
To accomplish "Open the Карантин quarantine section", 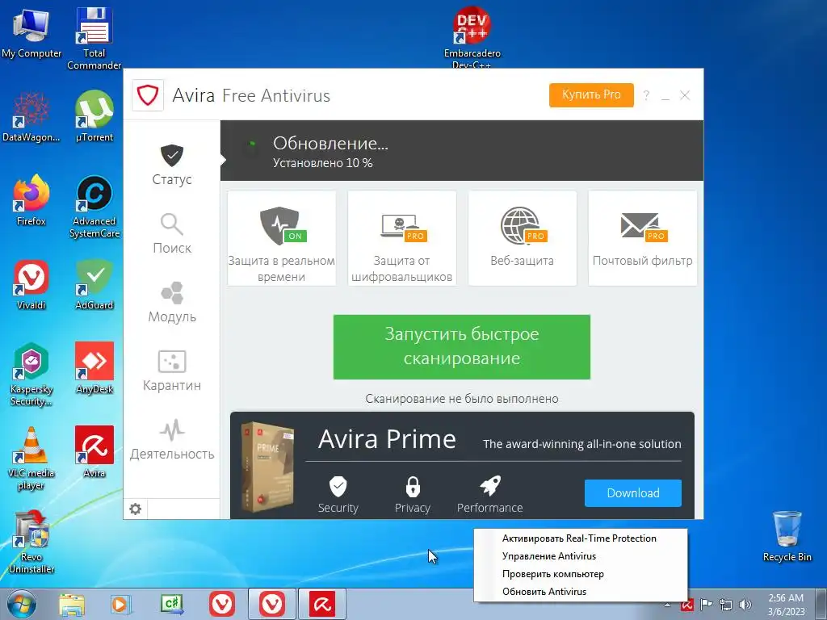I will tap(172, 371).
